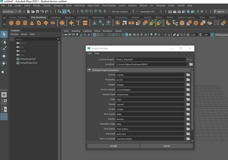This screenshot has height=160, width=228.
Task: Click the New Scene icon
Action: (x=28, y=11)
